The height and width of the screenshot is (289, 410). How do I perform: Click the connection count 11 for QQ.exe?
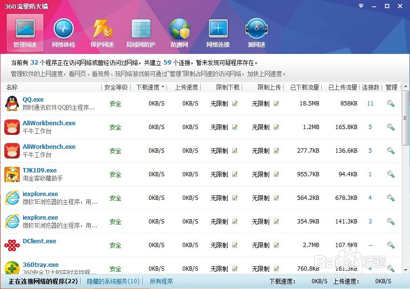pos(370,103)
